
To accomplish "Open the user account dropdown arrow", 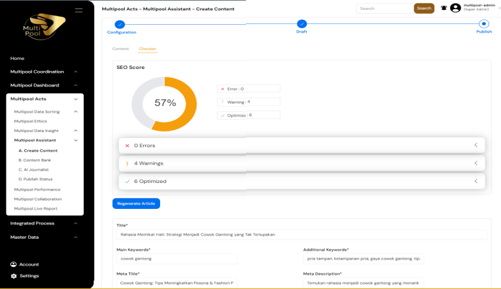I will point(499,8).
